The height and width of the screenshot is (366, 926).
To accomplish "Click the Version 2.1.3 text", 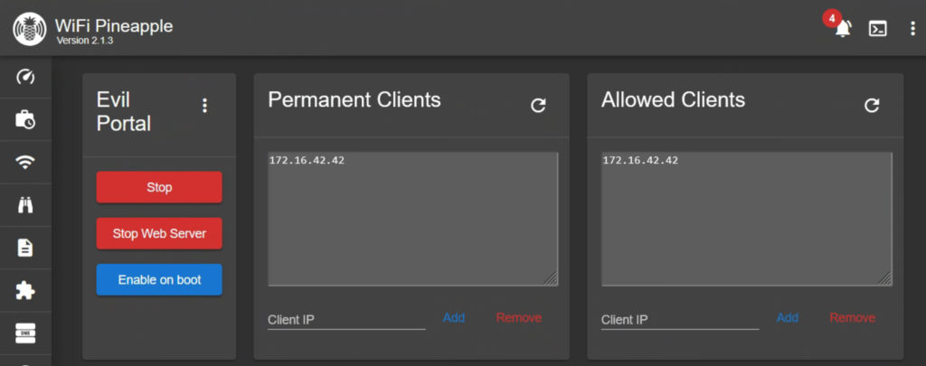I will pos(84,42).
